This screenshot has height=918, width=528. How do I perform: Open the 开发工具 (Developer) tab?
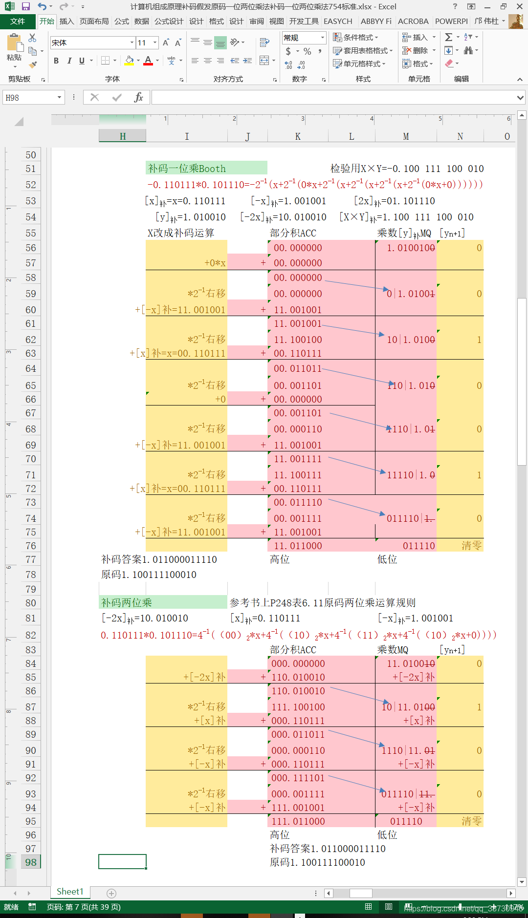pos(304,21)
